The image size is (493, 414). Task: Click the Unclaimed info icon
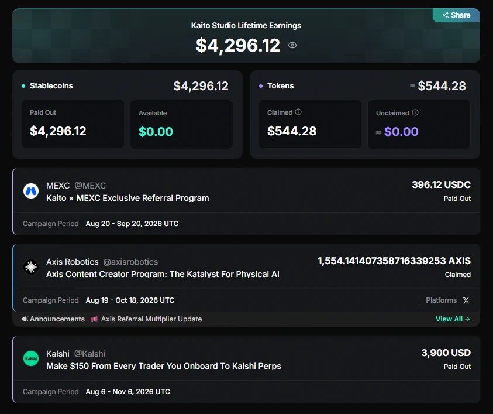click(415, 112)
